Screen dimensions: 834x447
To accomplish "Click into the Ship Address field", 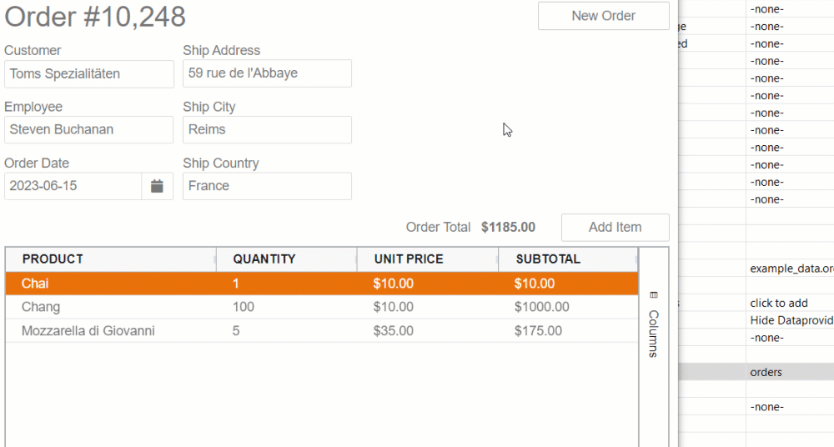I will tap(267, 73).
